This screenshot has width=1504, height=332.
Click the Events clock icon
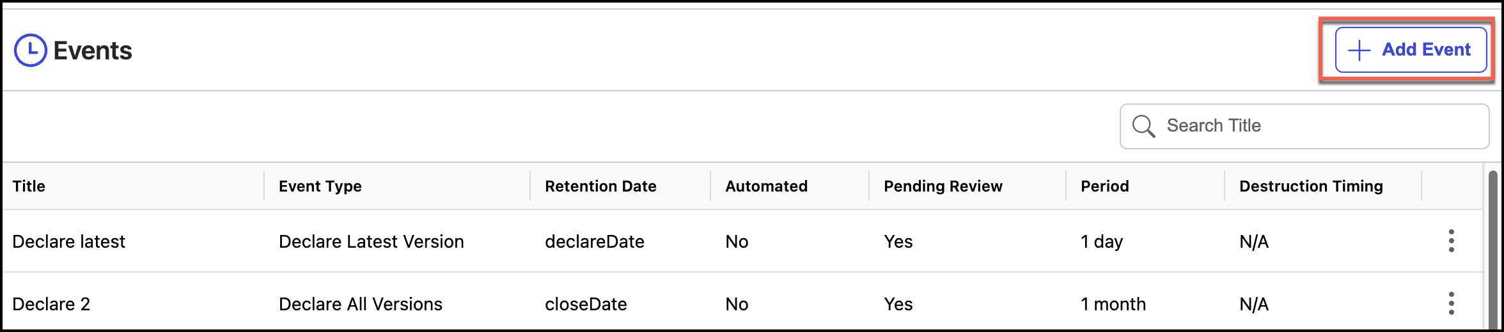coord(30,50)
